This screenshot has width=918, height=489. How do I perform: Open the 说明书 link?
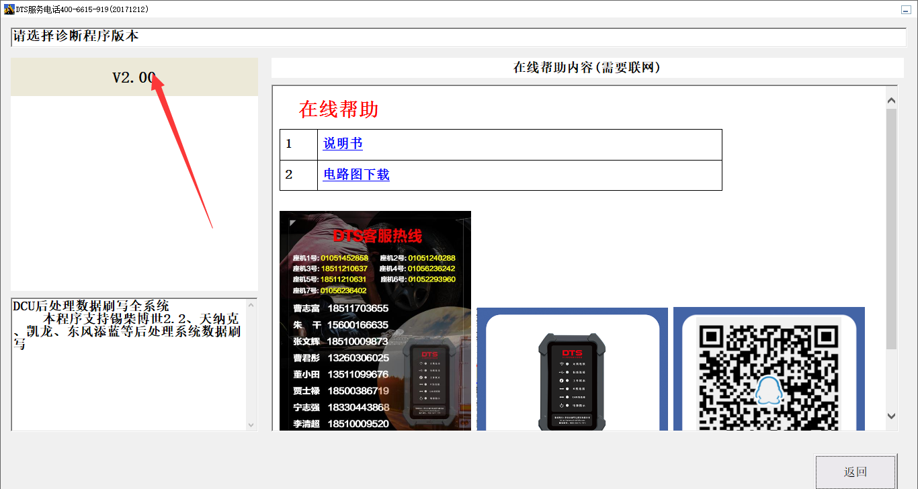(343, 144)
